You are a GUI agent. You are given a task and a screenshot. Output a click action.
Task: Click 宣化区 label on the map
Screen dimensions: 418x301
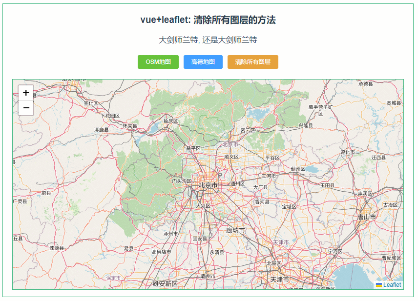pos(91,103)
